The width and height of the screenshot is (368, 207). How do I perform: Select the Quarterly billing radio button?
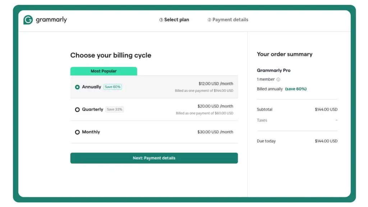pyautogui.click(x=77, y=110)
